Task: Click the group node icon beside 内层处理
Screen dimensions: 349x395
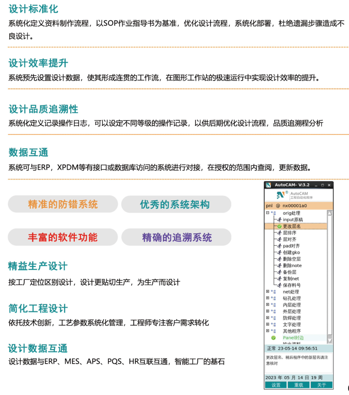Action: tap(273, 305)
